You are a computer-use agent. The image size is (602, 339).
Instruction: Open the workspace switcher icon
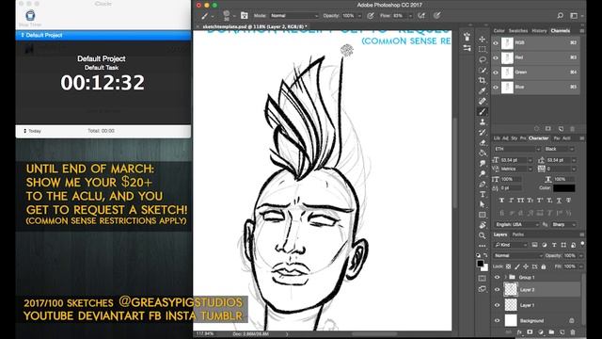pyautogui.click(x=574, y=16)
